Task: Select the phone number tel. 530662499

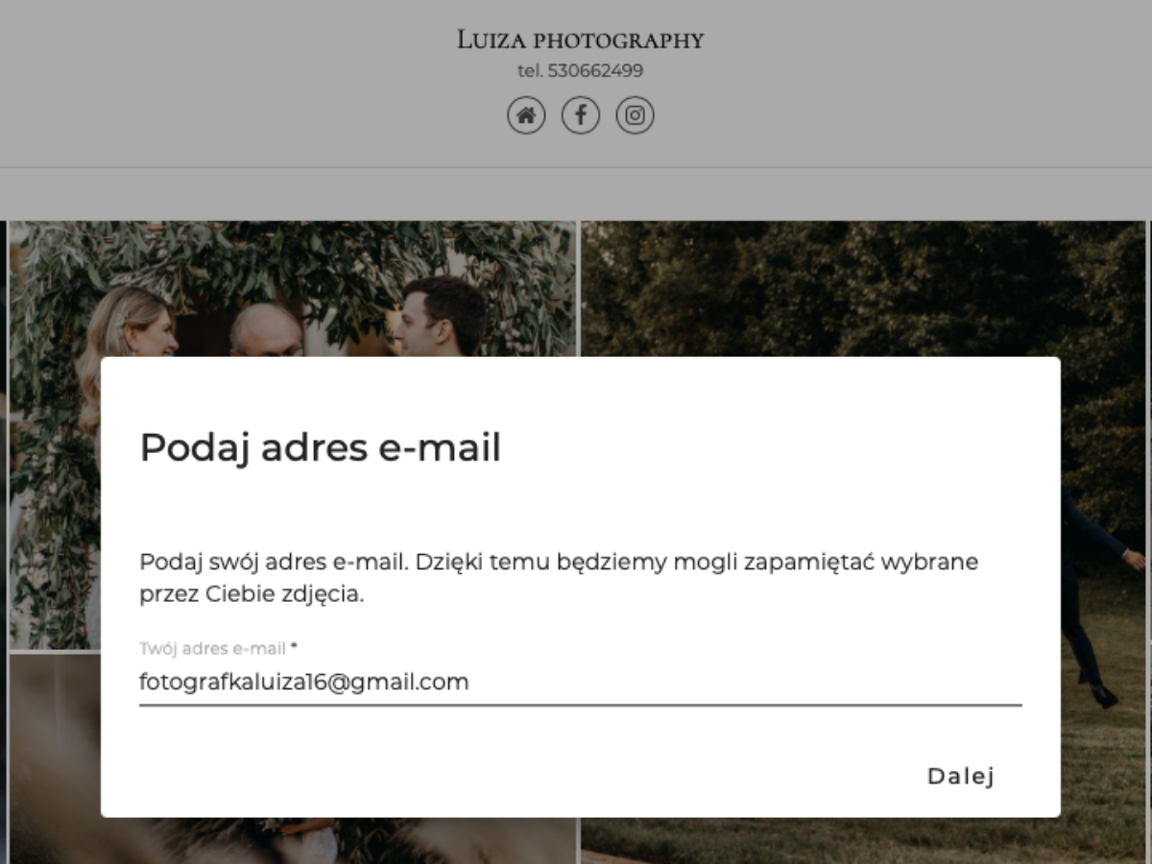Action: 580,71
